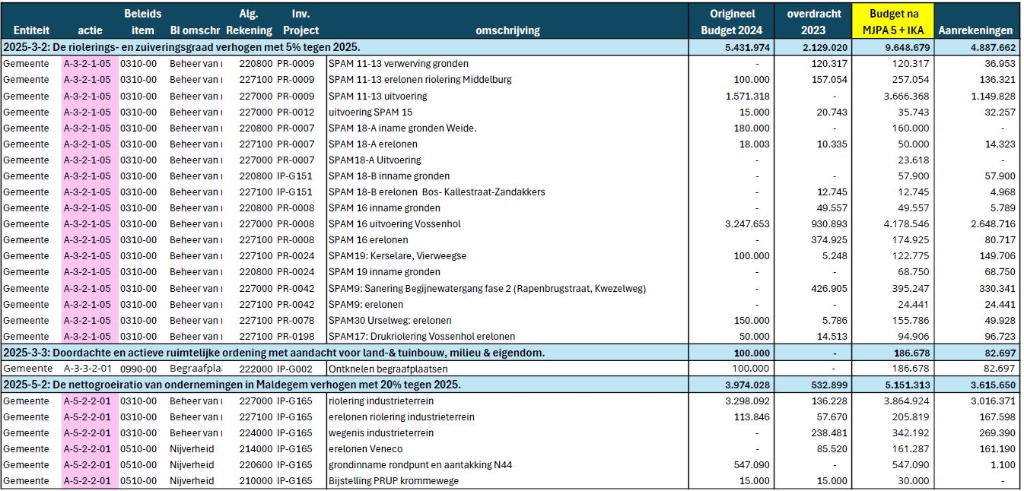Image resolution: width=1024 pixels, height=491 pixels.
Task: Select the project code PR-0198
Action: [296, 336]
